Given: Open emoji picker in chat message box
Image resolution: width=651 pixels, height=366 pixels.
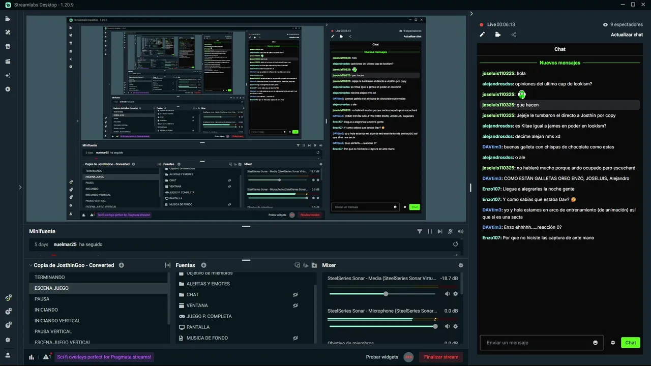Looking at the screenshot, I should point(596,343).
